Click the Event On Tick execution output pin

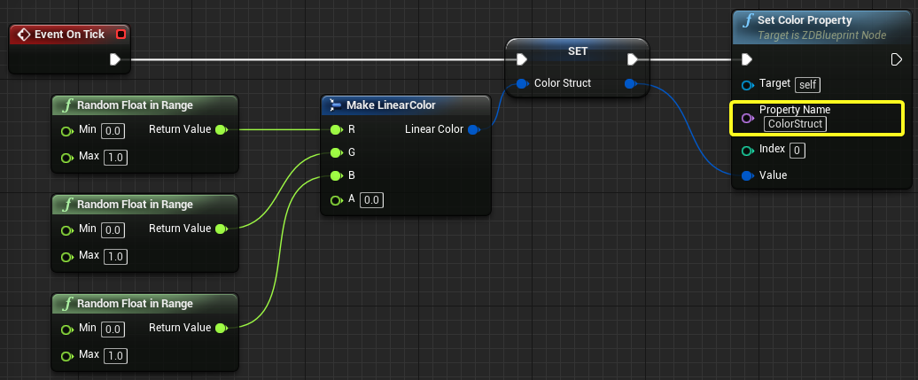coord(114,60)
